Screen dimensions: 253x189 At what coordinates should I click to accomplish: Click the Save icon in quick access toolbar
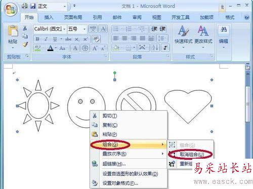[33, 6]
